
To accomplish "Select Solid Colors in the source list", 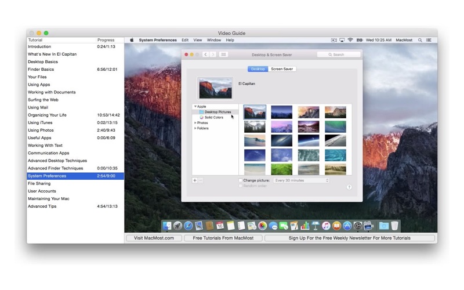I will (x=215, y=118).
